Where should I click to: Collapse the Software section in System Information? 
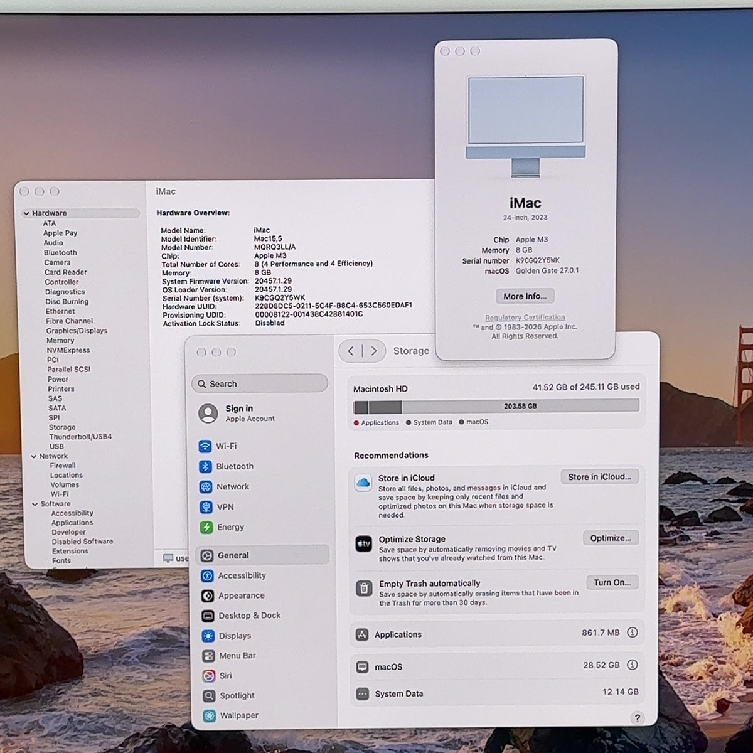coord(35,504)
